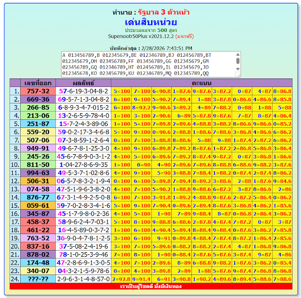Select drawn number 837-16 in row 20
301x298 pixels.
[38, 246]
